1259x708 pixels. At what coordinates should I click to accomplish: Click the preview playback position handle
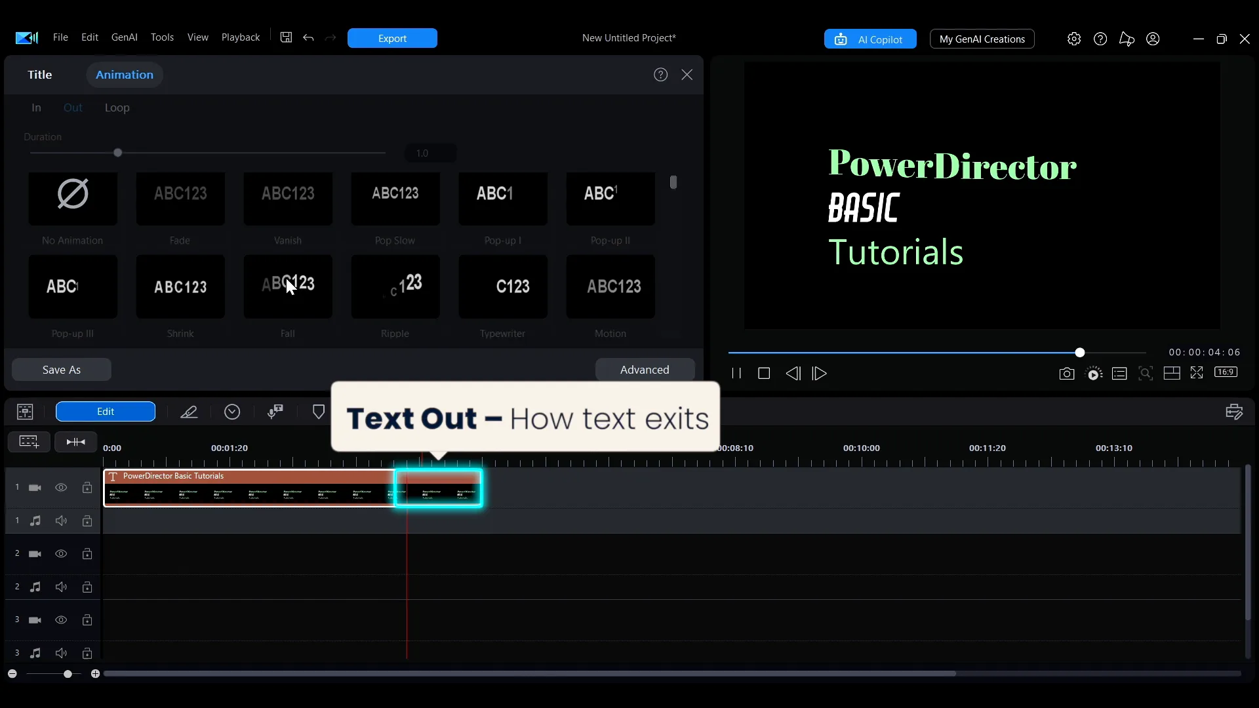point(1080,353)
